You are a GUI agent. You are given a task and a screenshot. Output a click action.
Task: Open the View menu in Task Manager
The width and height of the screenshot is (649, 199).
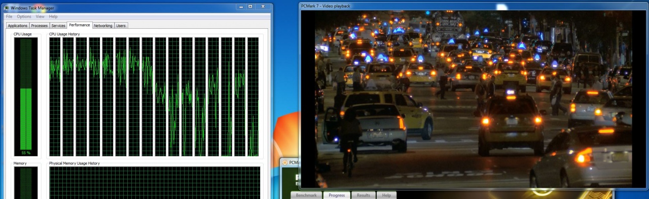coord(40,17)
